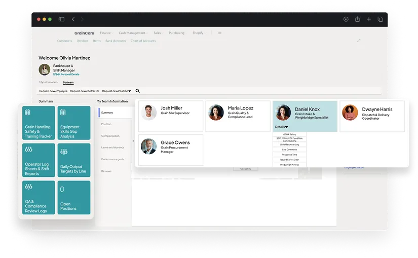
Task: Click the browser downloads icon
Action: (x=346, y=19)
